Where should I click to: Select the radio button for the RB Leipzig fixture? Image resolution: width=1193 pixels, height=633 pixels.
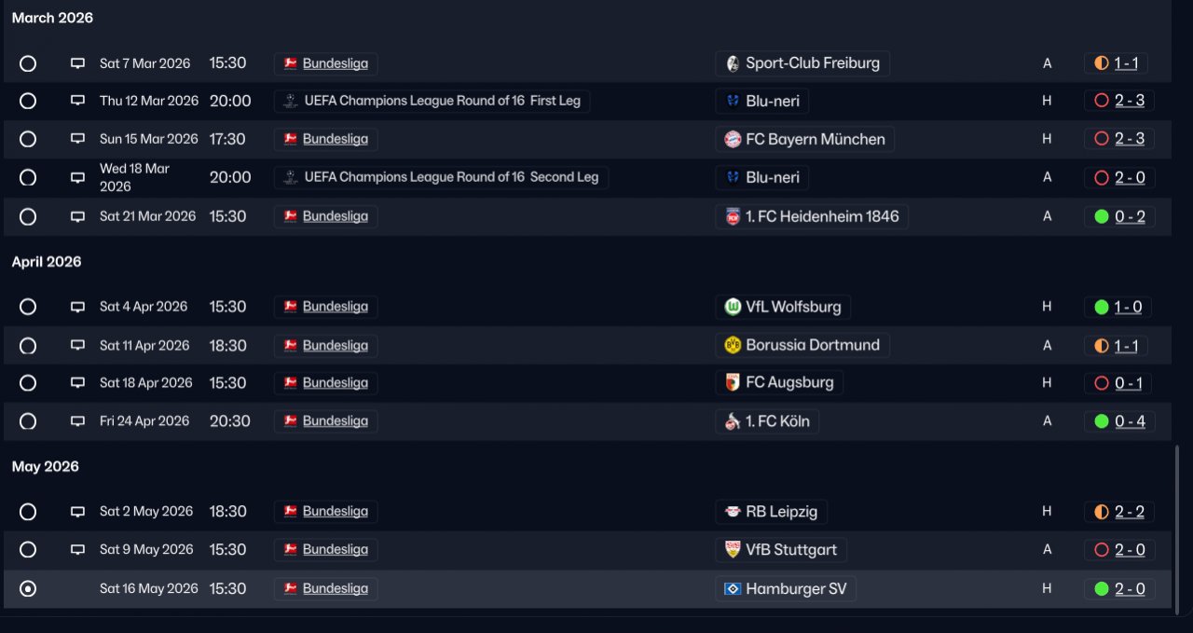(28, 512)
